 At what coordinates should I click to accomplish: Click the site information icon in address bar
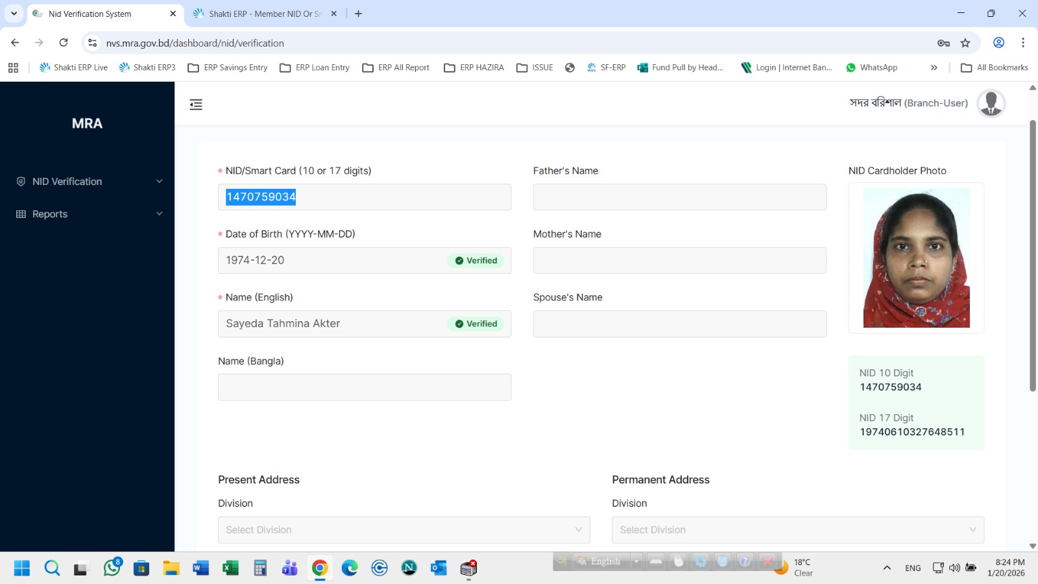pos(93,43)
